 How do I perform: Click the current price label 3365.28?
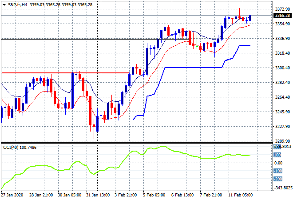click(x=282, y=16)
